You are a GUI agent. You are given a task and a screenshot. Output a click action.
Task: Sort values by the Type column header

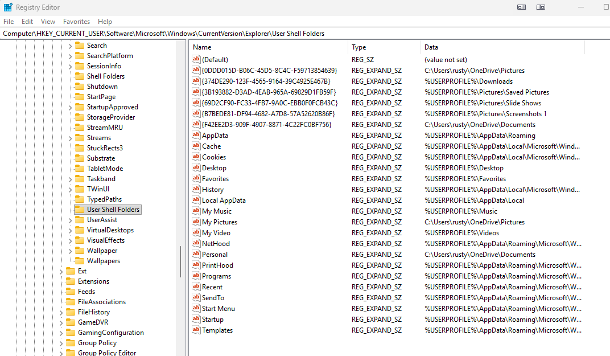[x=384, y=47]
